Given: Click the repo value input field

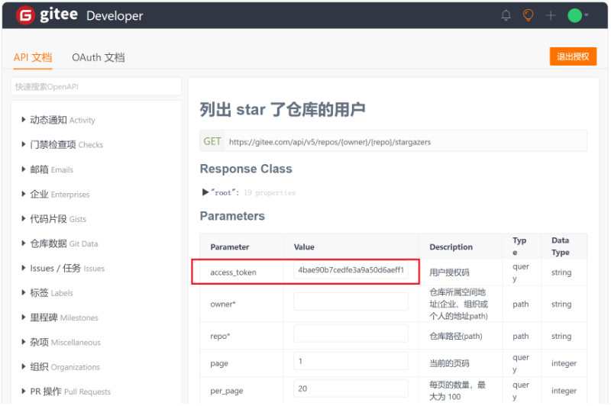Looking at the screenshot, I should 351,333.
